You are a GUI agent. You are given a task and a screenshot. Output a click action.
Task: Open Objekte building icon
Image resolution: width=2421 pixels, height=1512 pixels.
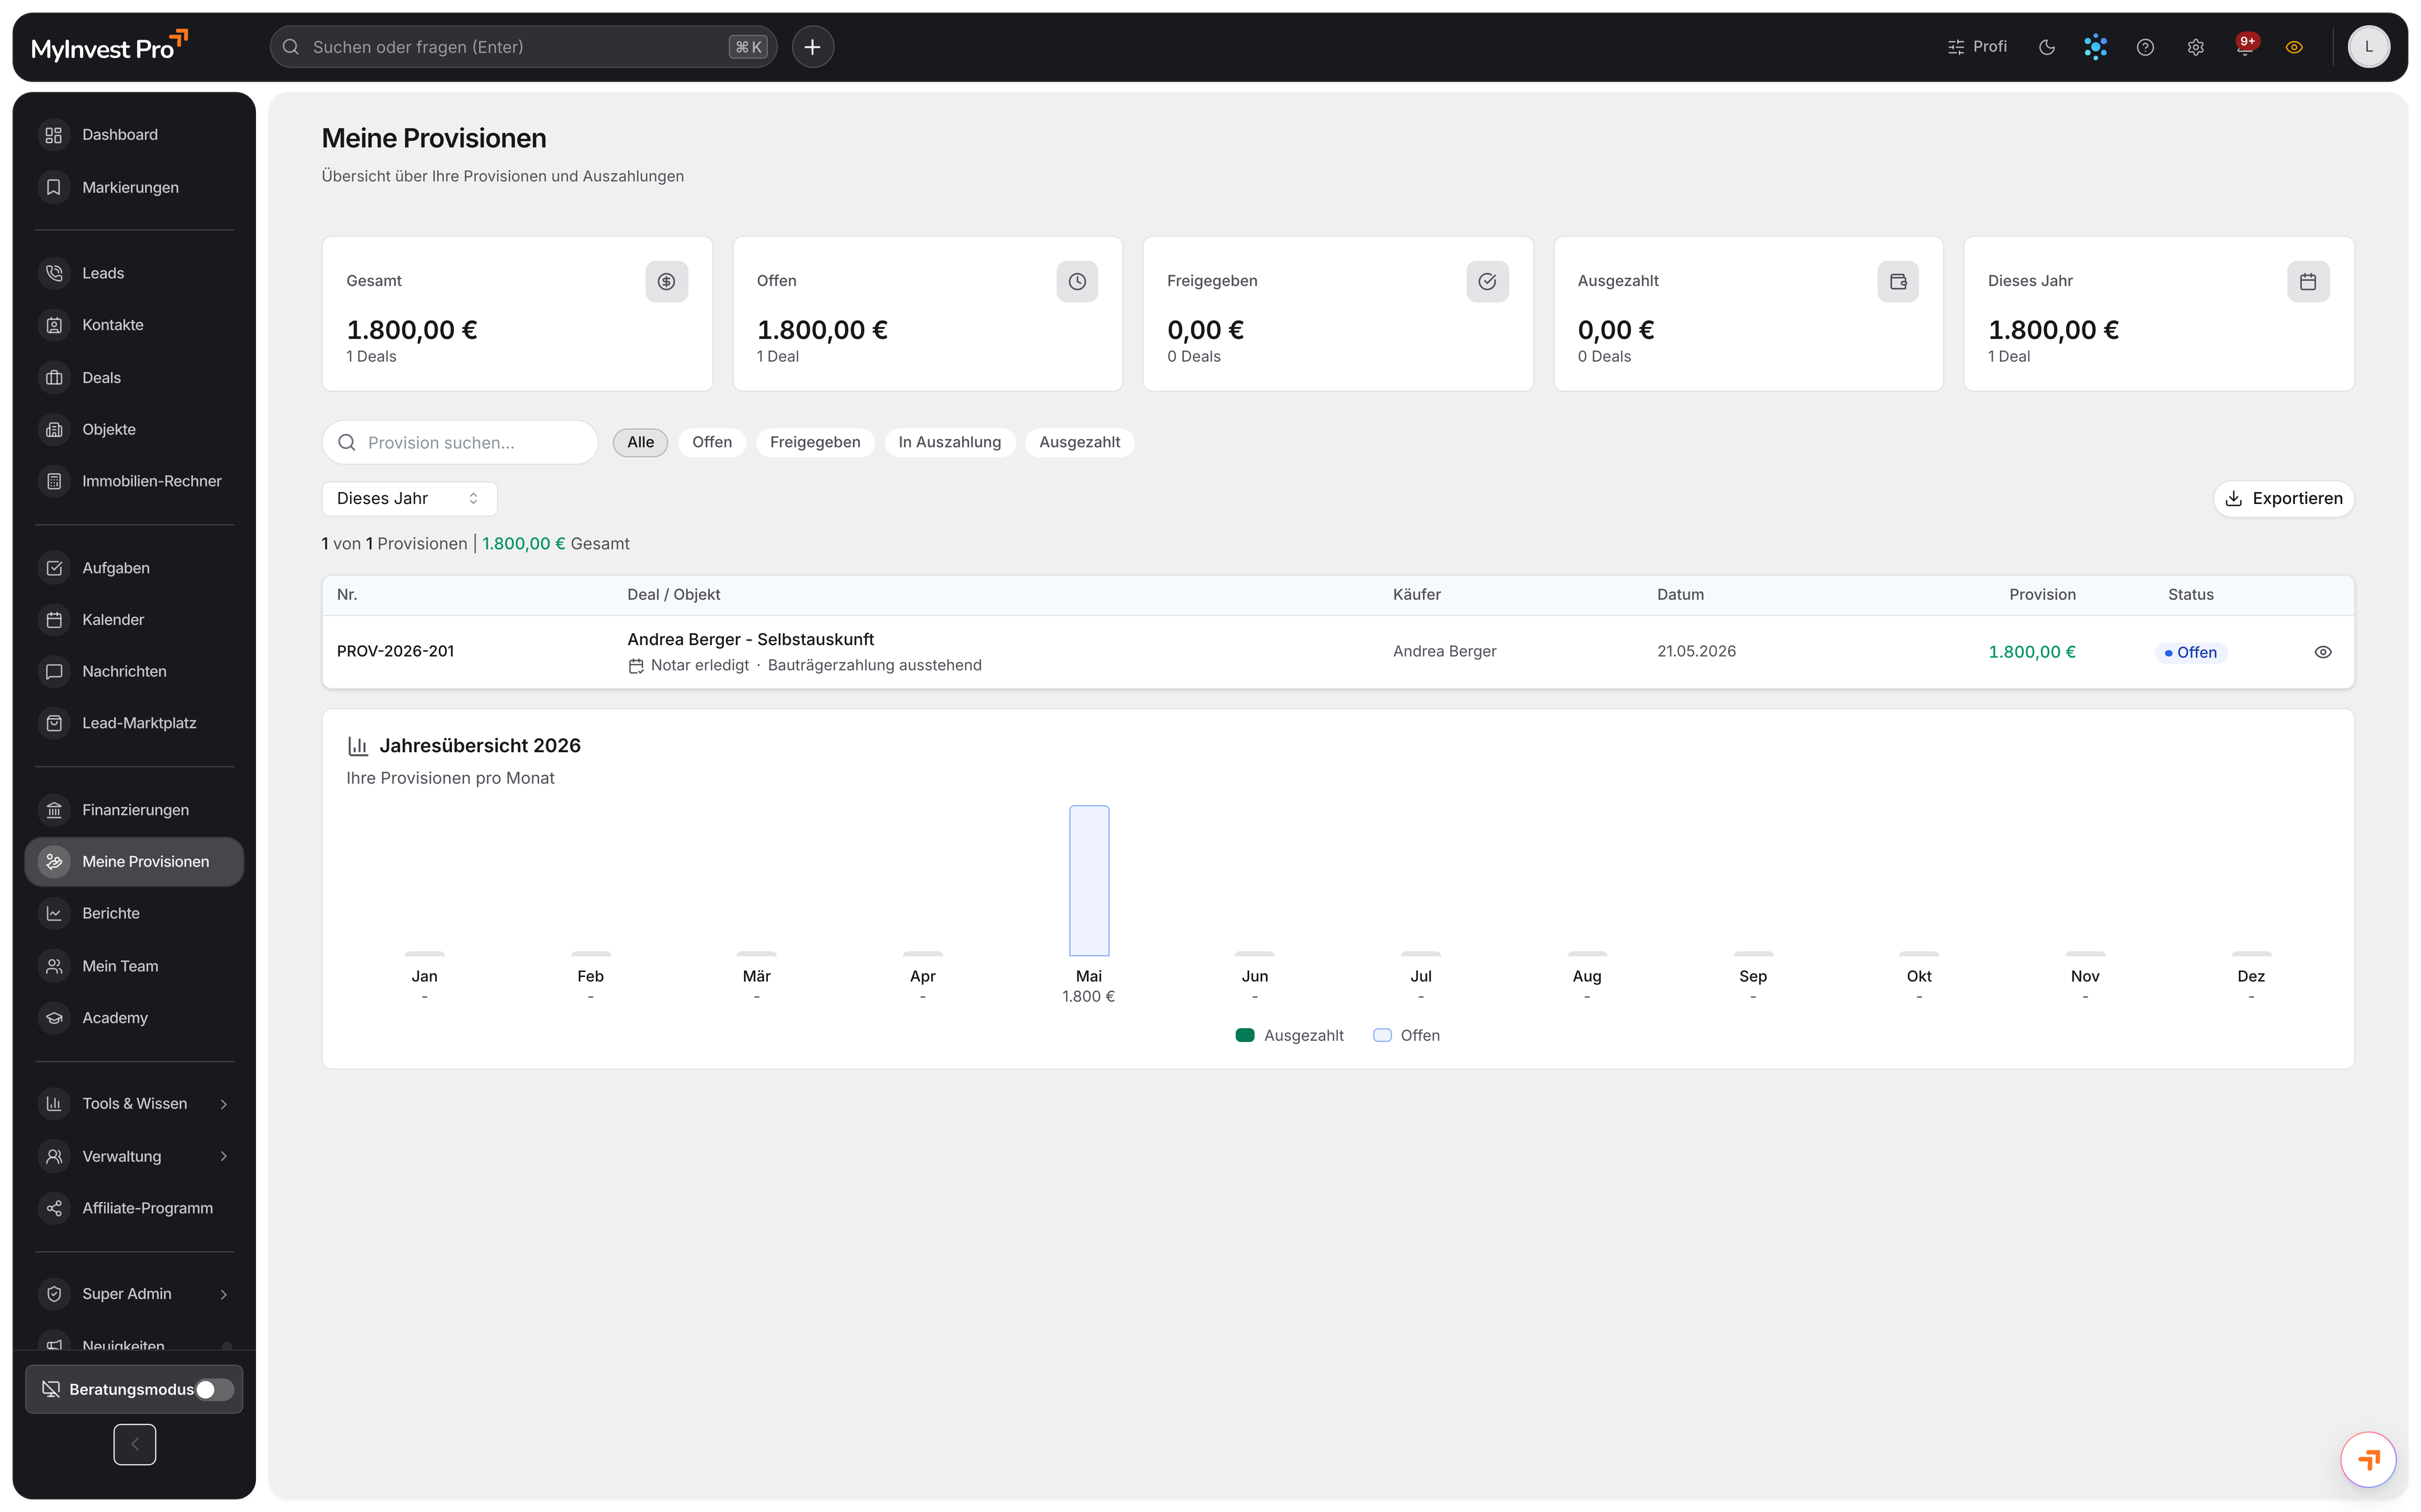tap(54, 429)
